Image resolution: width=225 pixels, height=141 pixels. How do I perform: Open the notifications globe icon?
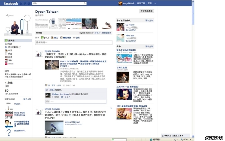[x=29, y=4]
